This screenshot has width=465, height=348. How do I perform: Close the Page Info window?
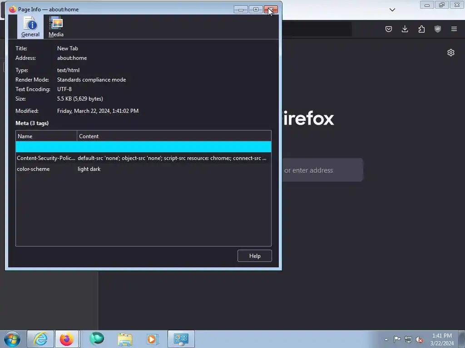click(271, 10)
